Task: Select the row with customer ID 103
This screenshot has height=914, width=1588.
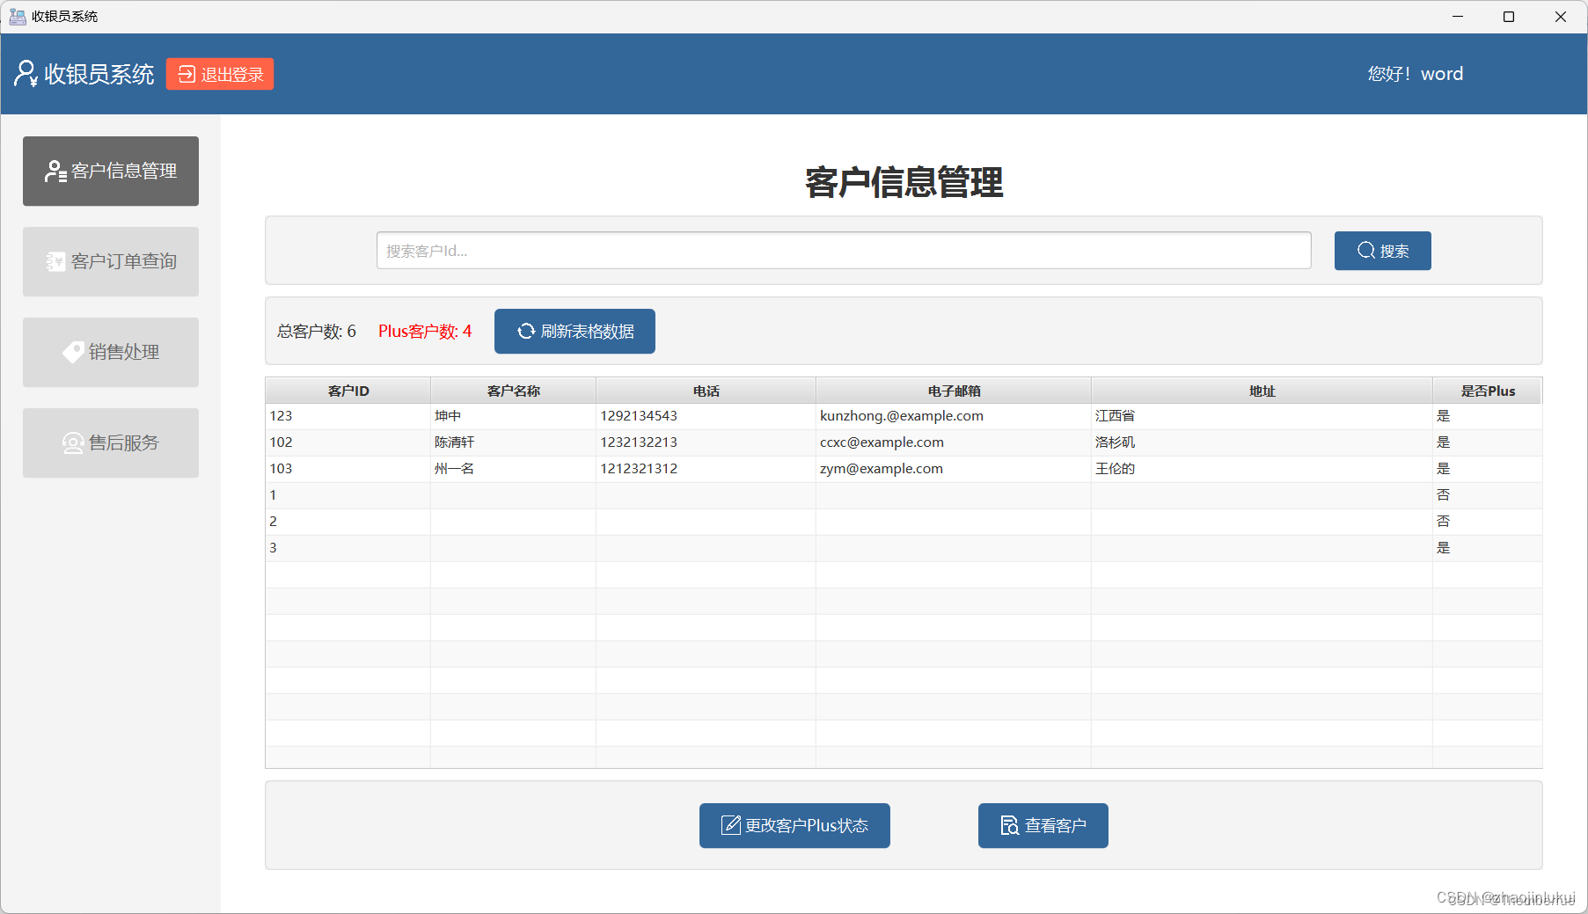Action: coord(904,469)
